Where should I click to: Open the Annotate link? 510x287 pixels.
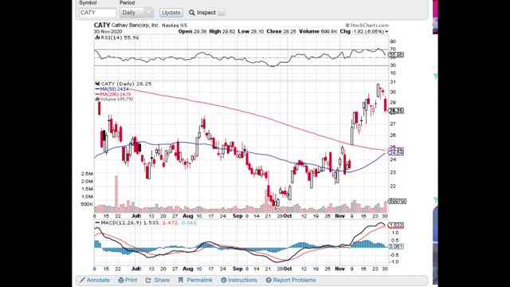click(98, 280)
